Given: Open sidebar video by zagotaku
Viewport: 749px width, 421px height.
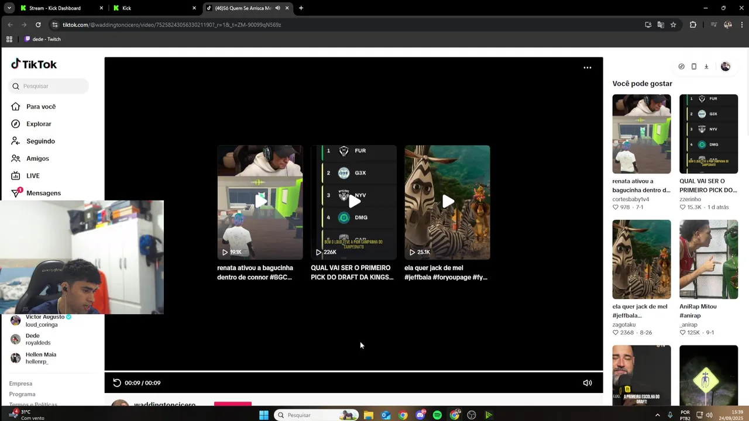Looking at the screenshot, I should click(641, 260).
